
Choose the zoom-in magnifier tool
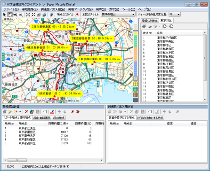pos(15,15)
